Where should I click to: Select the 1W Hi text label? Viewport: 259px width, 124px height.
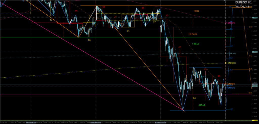pyautogui.click(x=197, y=11)
